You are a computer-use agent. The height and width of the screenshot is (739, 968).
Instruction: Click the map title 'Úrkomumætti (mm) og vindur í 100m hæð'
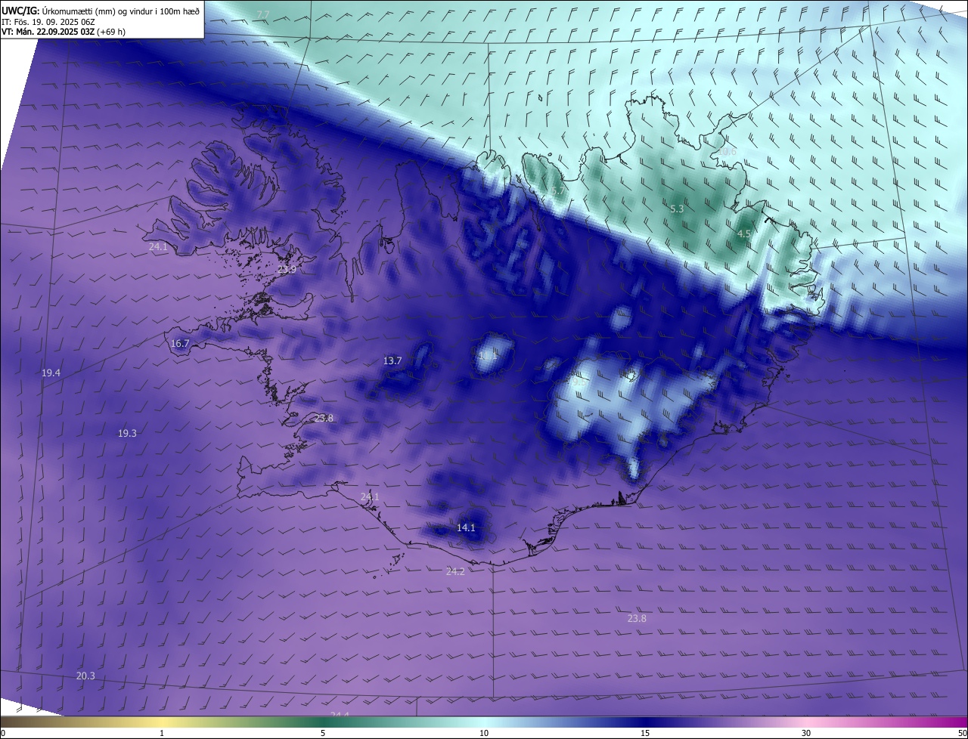tap(121, 11)
